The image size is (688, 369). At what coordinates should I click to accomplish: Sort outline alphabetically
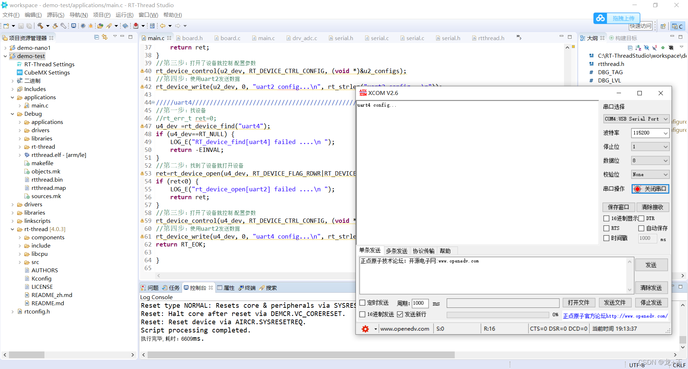[x=638, y=48]
